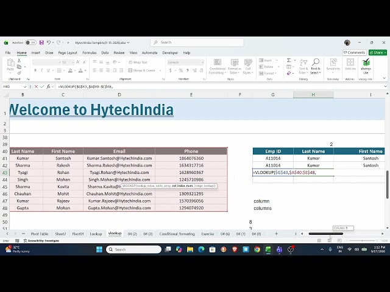Open the File menu
The height and width of the screenshot is (292, 390).
8,53
